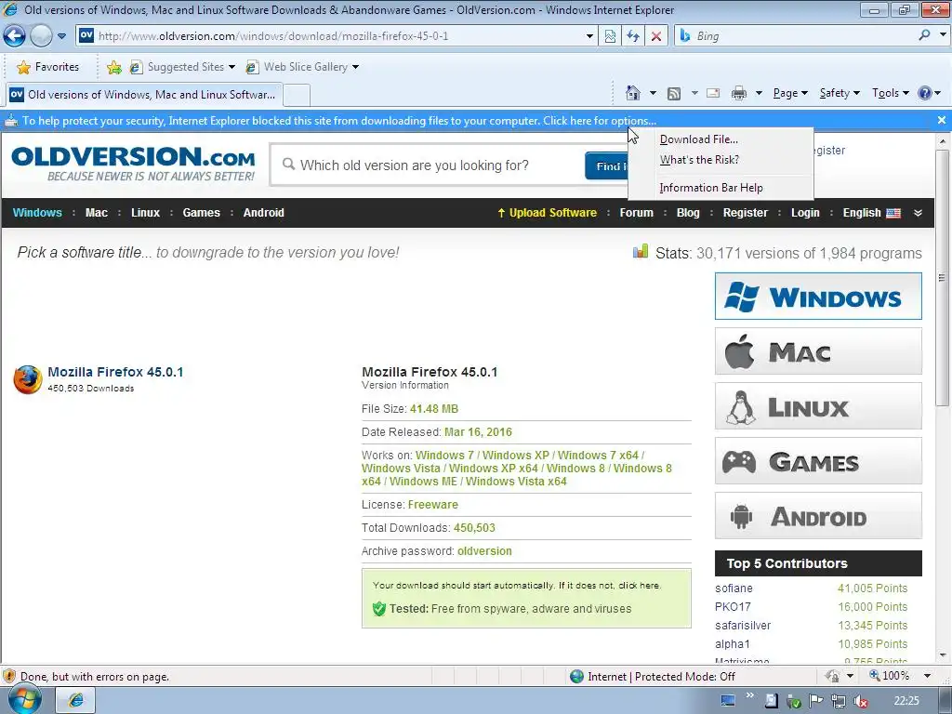Click Internet Explorer taskbar button
Image resolution: width=952 pixels, height=714 pixels.
coord(76,701)
